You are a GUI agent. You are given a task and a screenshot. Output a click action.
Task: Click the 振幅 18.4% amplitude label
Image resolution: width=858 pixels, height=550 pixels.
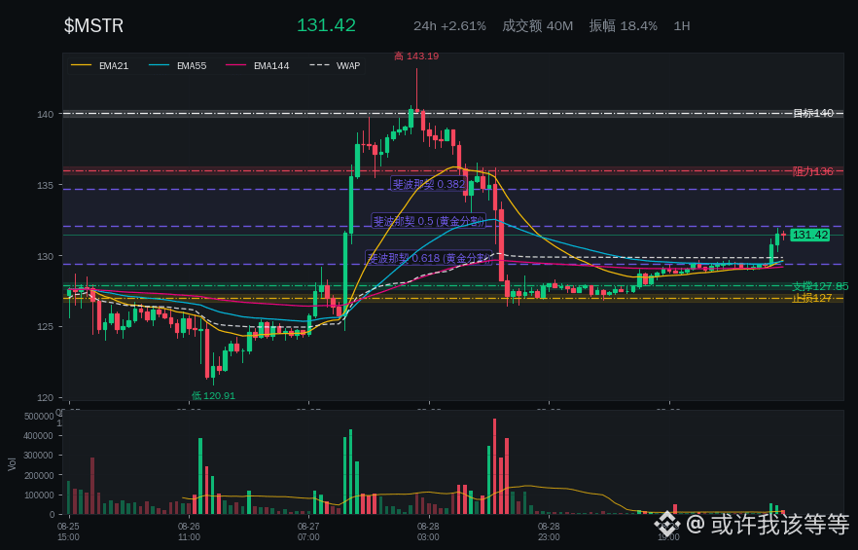(624, 25)
